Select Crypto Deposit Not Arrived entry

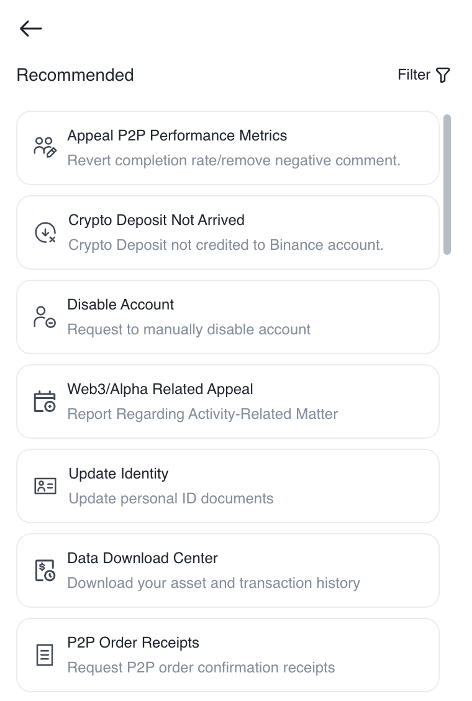[228, 232]
